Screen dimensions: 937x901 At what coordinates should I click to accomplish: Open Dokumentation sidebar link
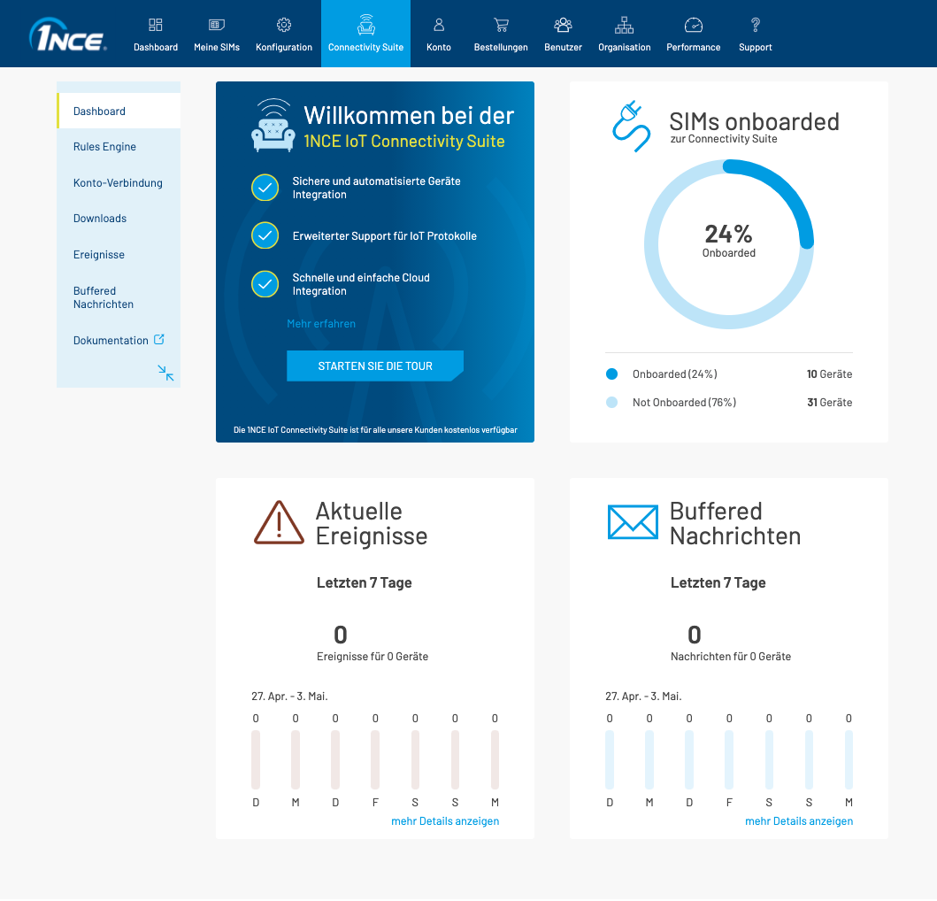click(x=111, y=341)
